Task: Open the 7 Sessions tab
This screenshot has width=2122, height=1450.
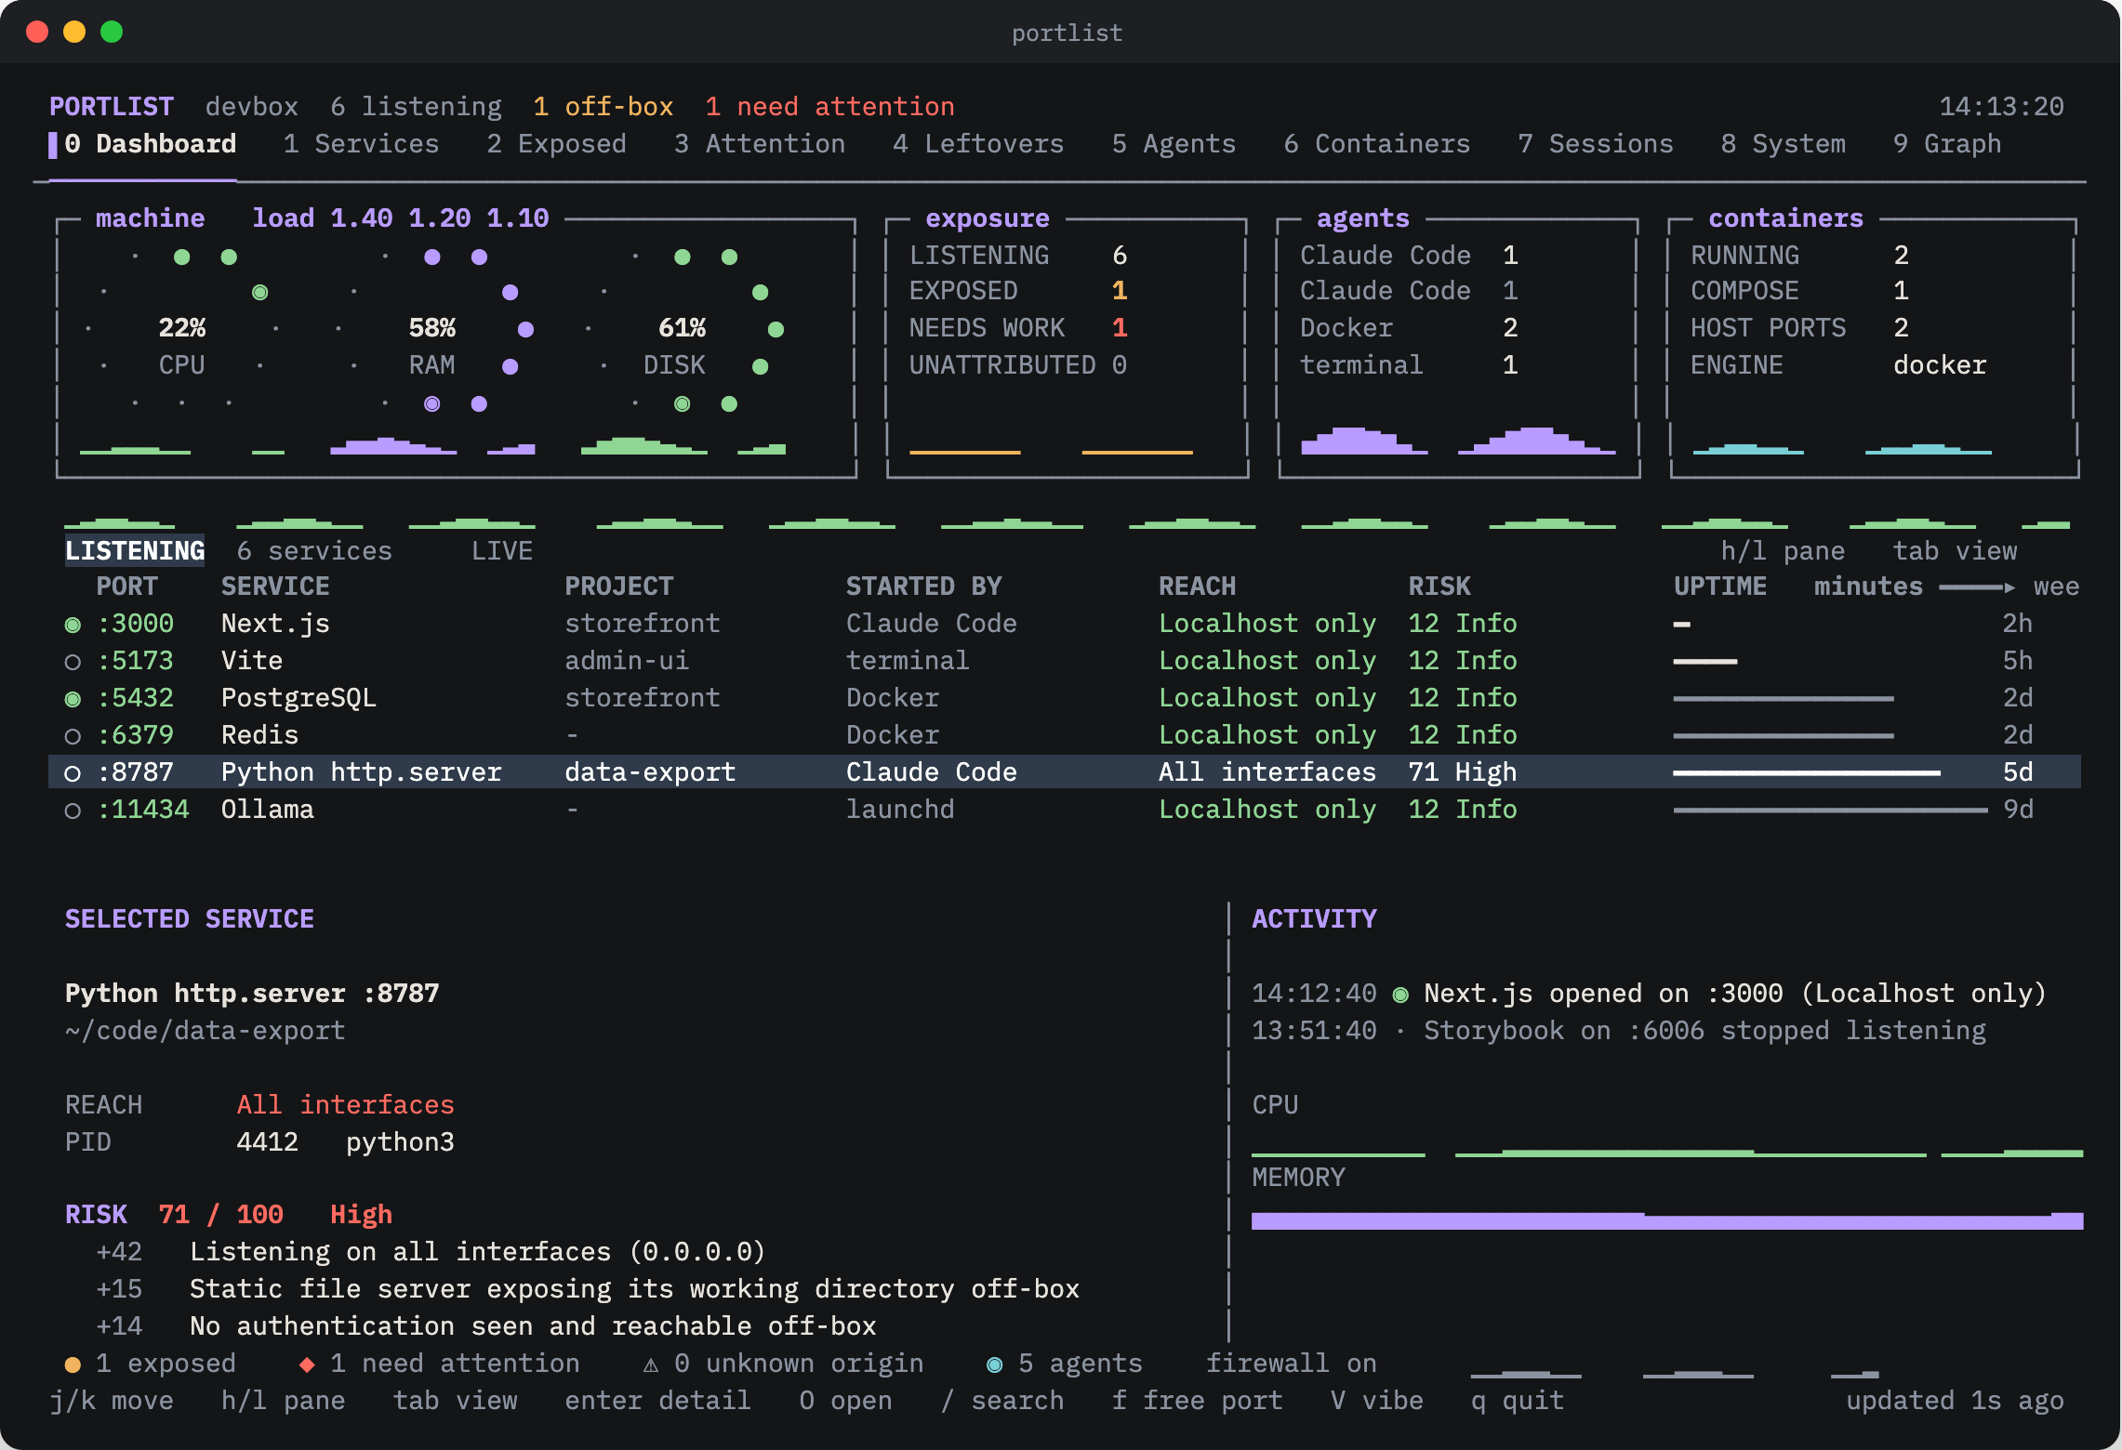Action: point(1596,144)
